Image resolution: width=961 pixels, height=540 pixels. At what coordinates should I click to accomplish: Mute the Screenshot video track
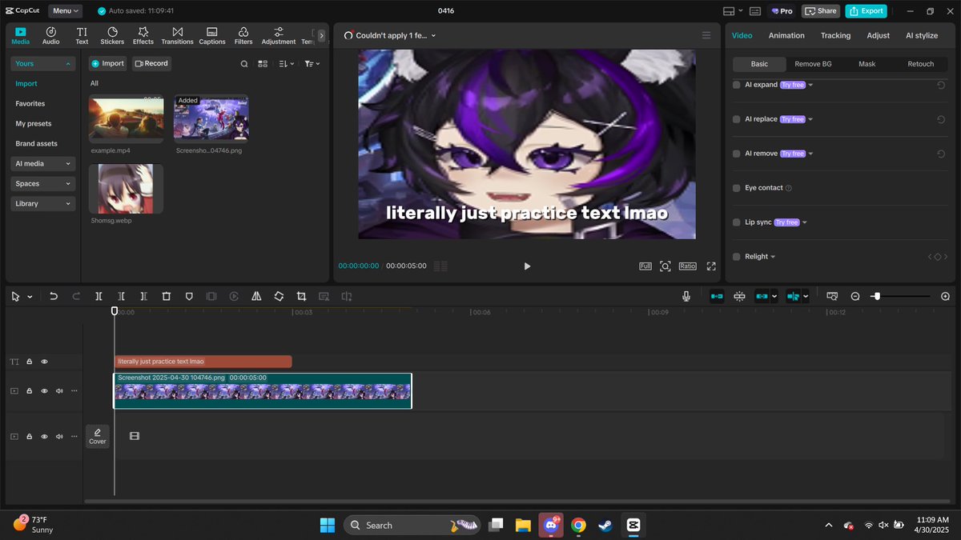click(59, 391)
